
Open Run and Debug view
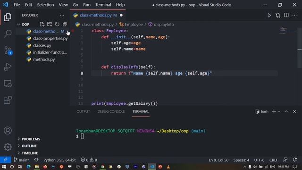[x=8, y=67]
